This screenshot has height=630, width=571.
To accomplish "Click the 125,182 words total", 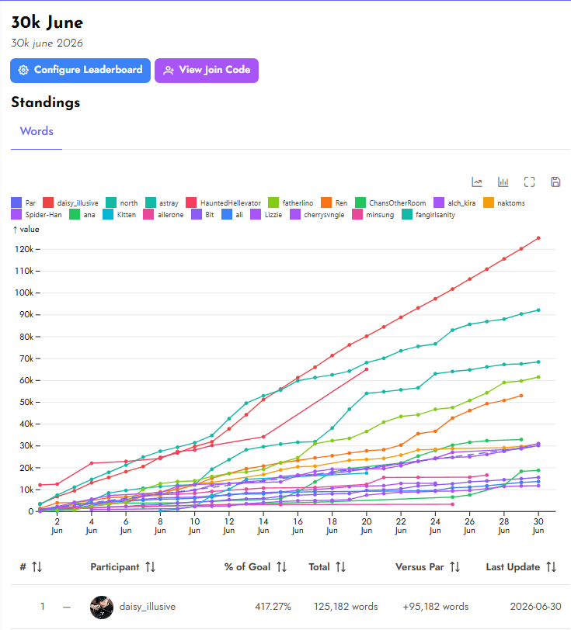I will [x=346, y=607].
